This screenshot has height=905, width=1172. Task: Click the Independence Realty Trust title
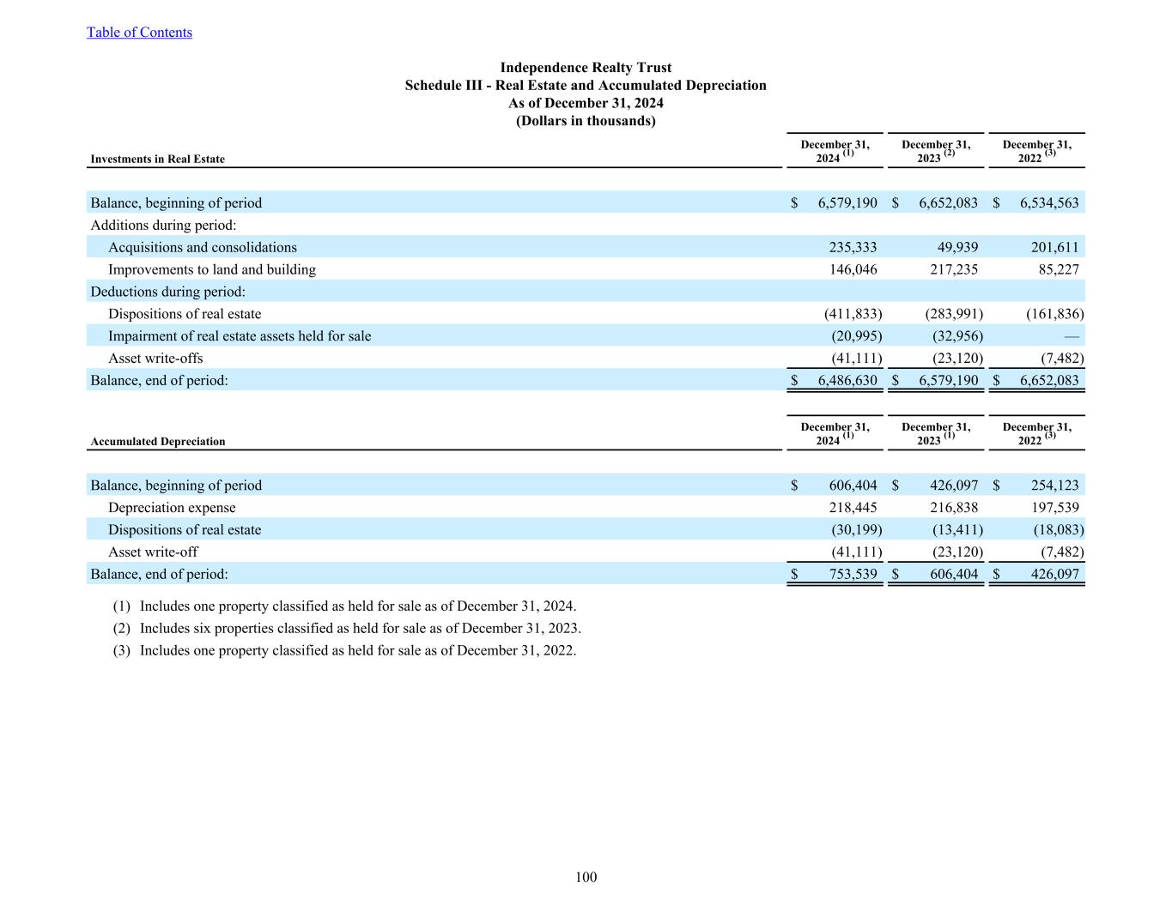(586, 68)
